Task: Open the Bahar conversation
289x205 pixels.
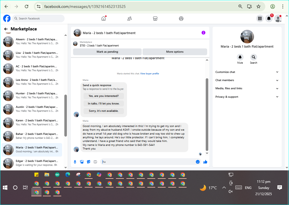Action: point(32,136)
